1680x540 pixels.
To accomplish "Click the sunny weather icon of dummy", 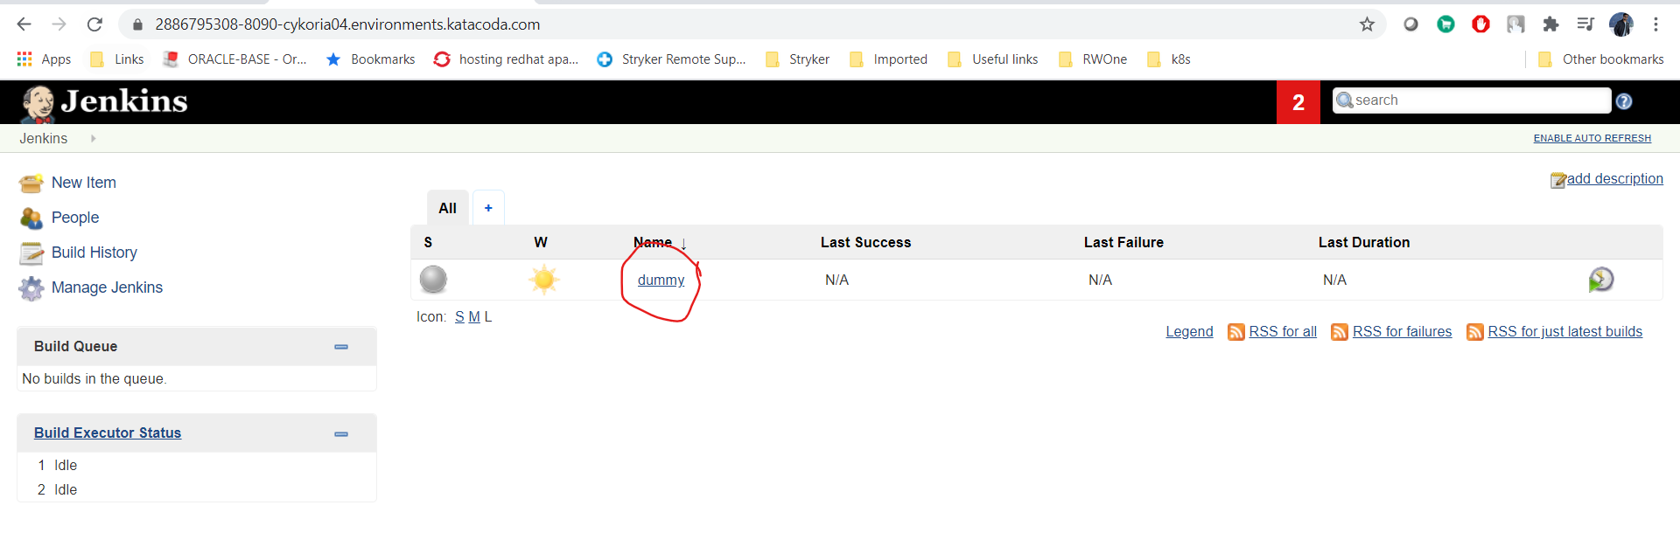I will click(543, 280).
